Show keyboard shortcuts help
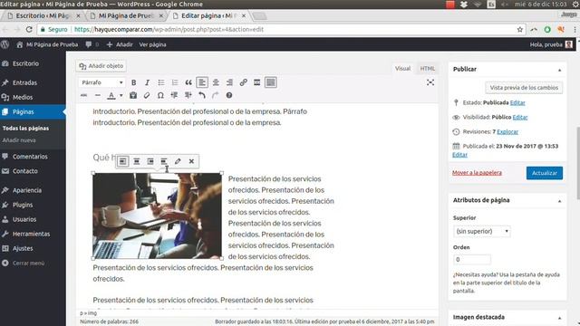580x326 pixels. coord(229,95)
